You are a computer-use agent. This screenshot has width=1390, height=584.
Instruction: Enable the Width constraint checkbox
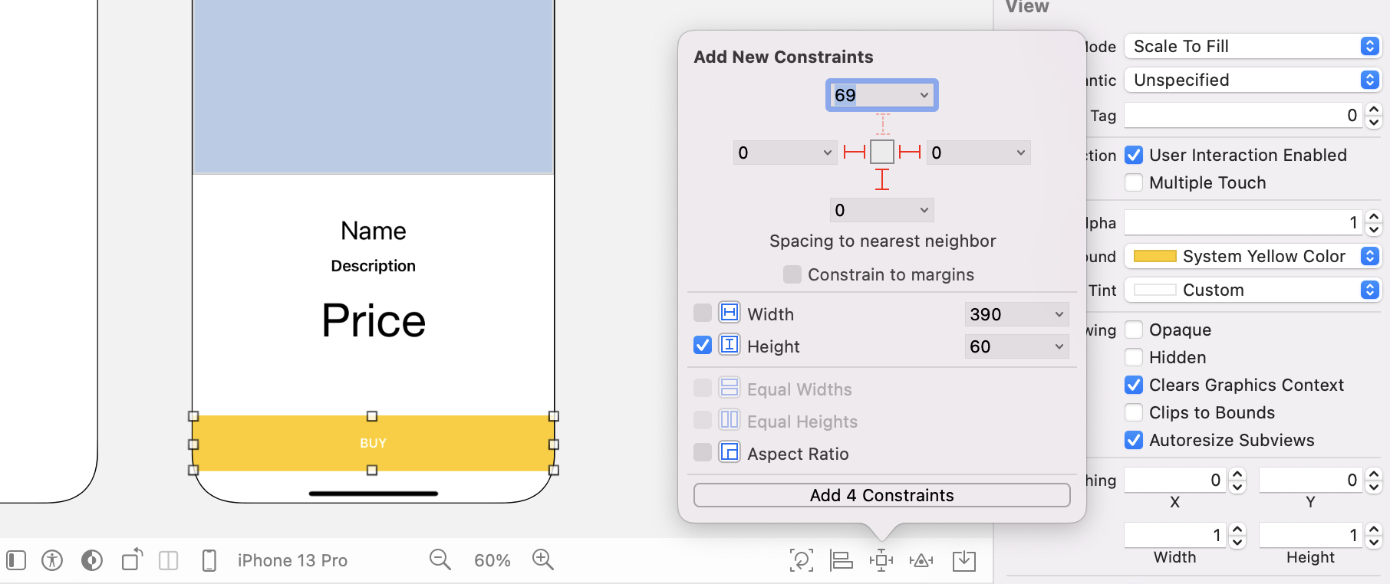click(x=702, y=313)
